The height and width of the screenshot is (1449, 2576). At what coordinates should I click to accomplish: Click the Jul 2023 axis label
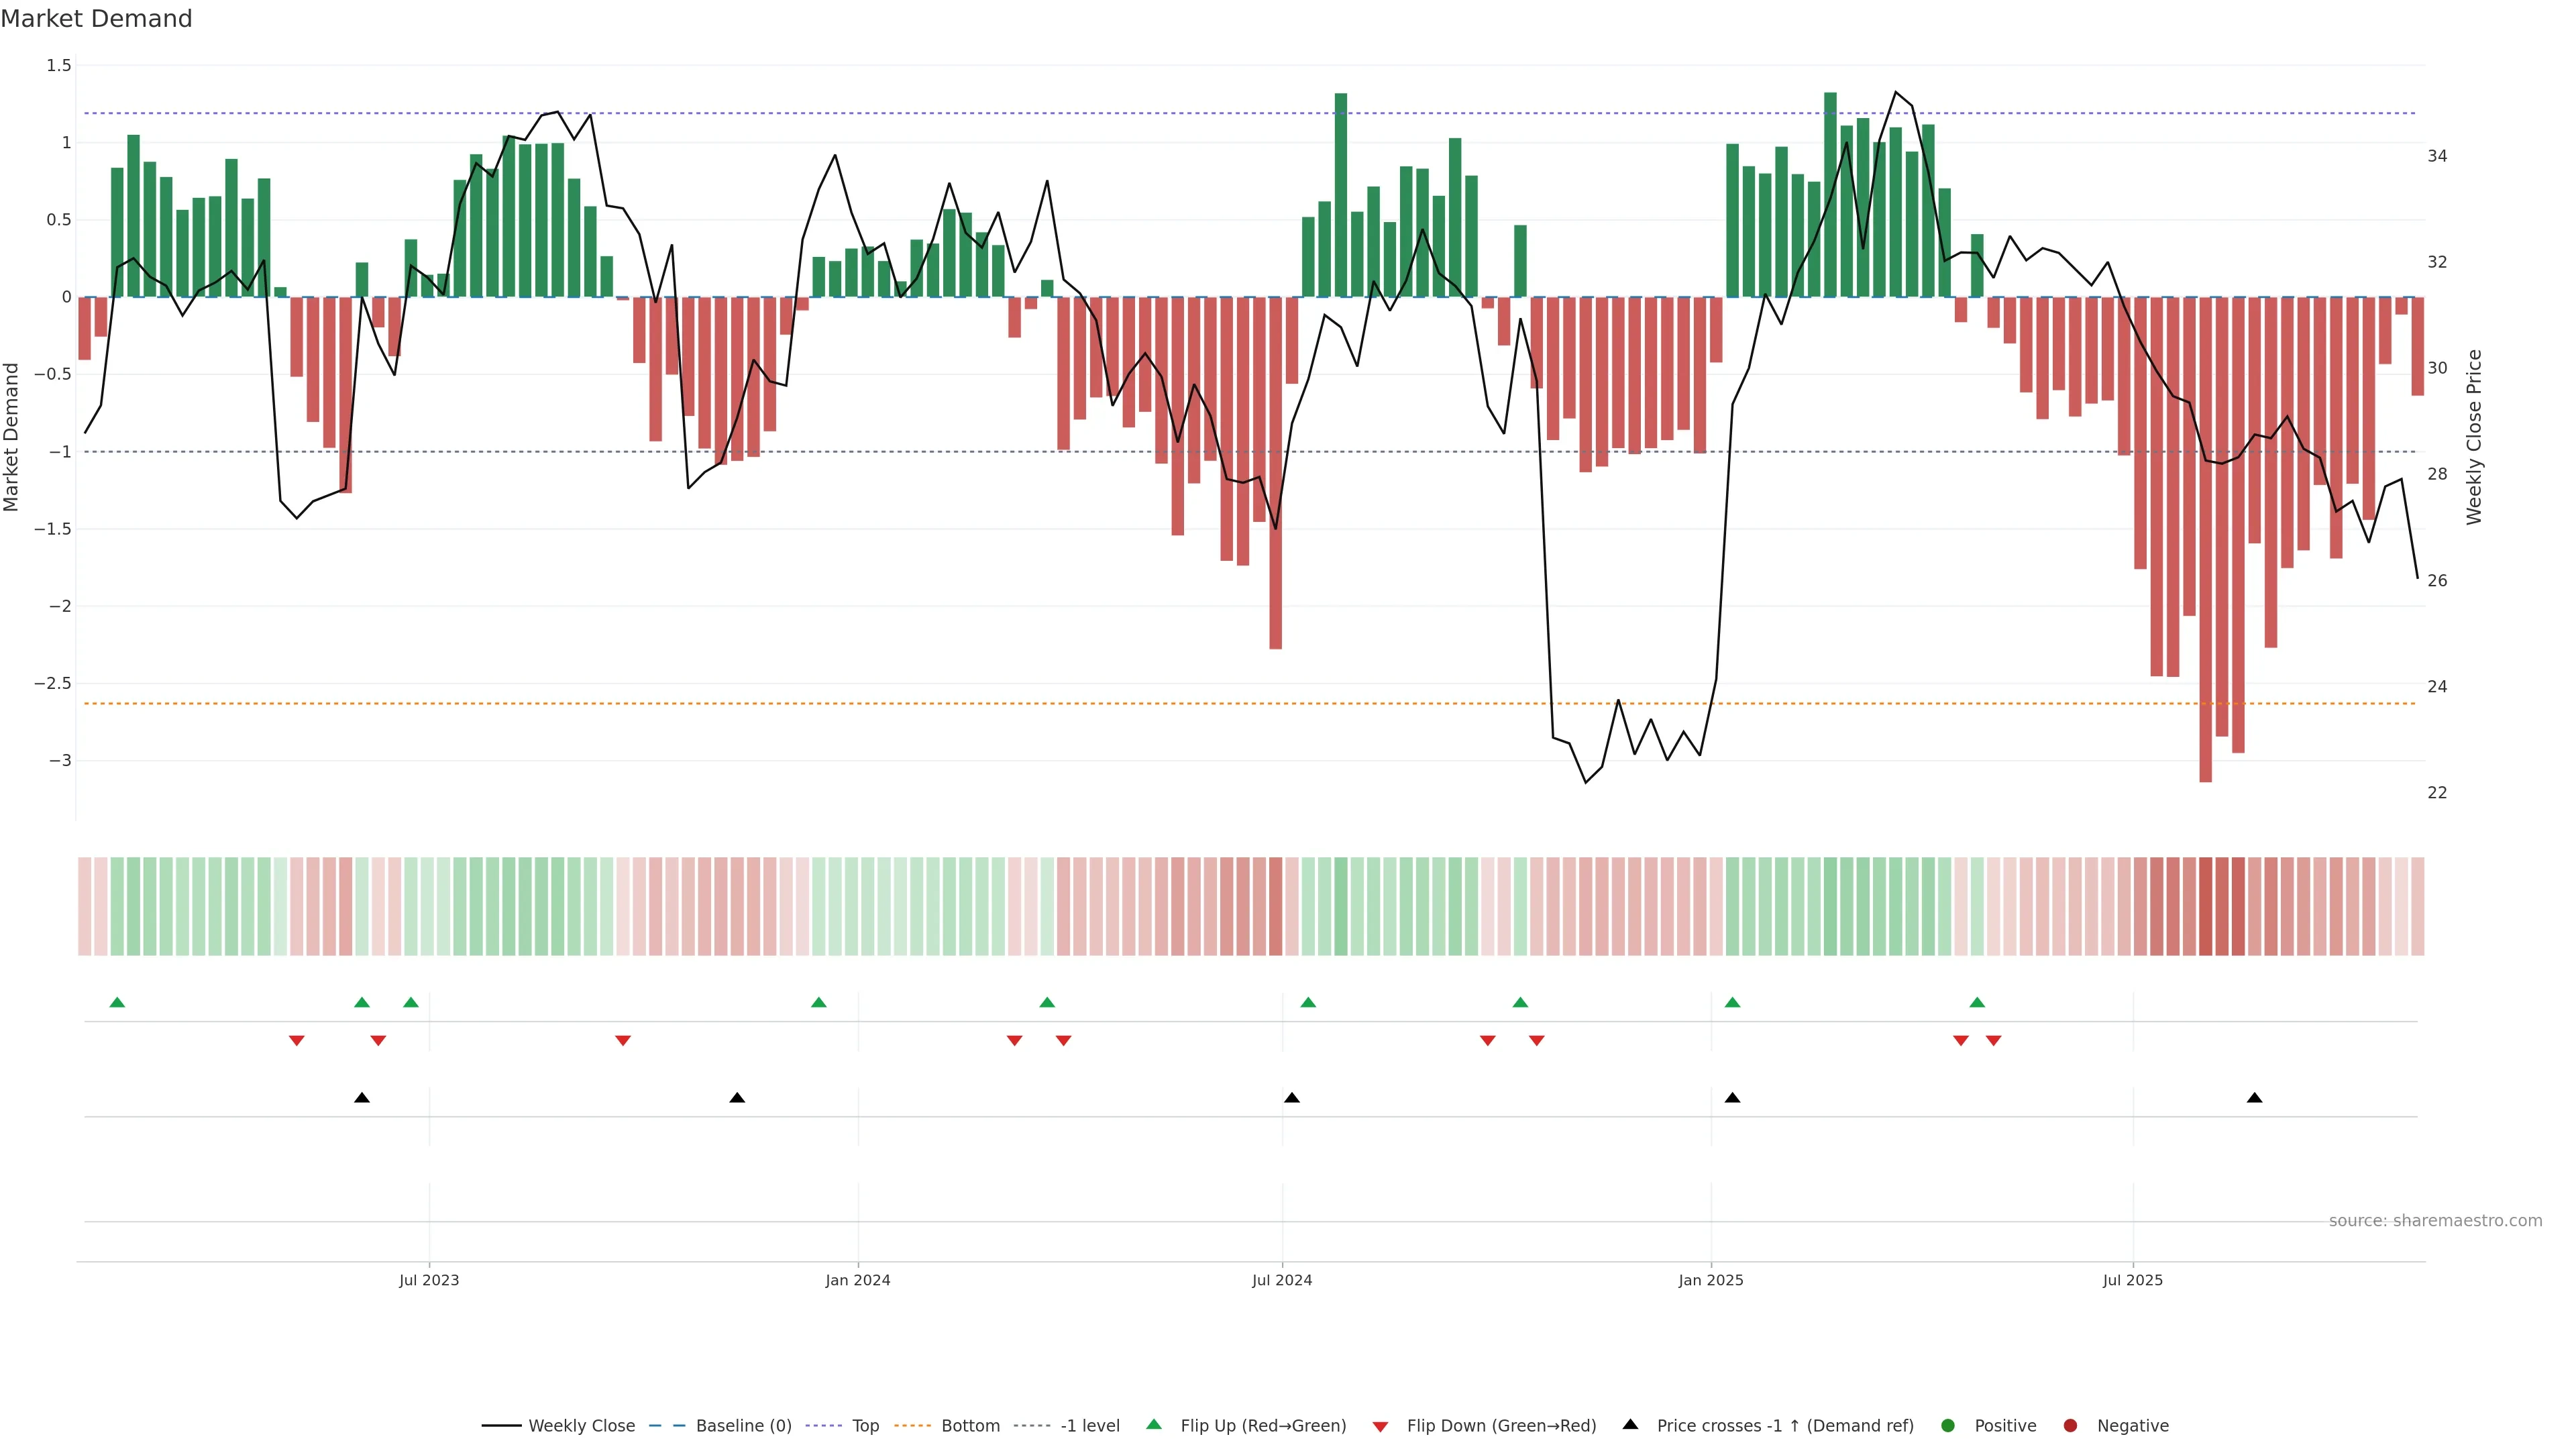(x=429, y=1280)
